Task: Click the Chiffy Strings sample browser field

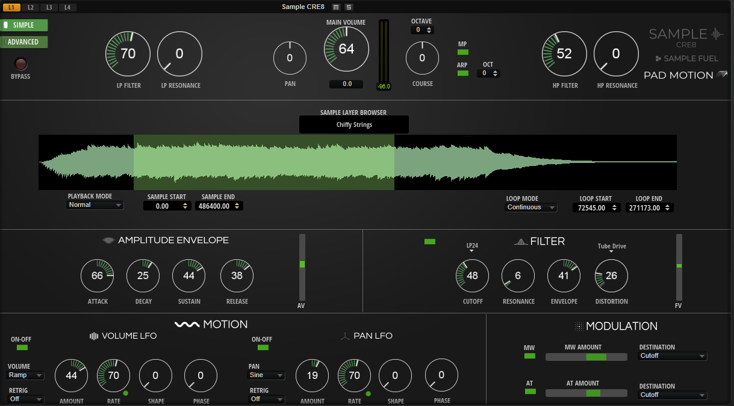Action: [x=354, y=125]
